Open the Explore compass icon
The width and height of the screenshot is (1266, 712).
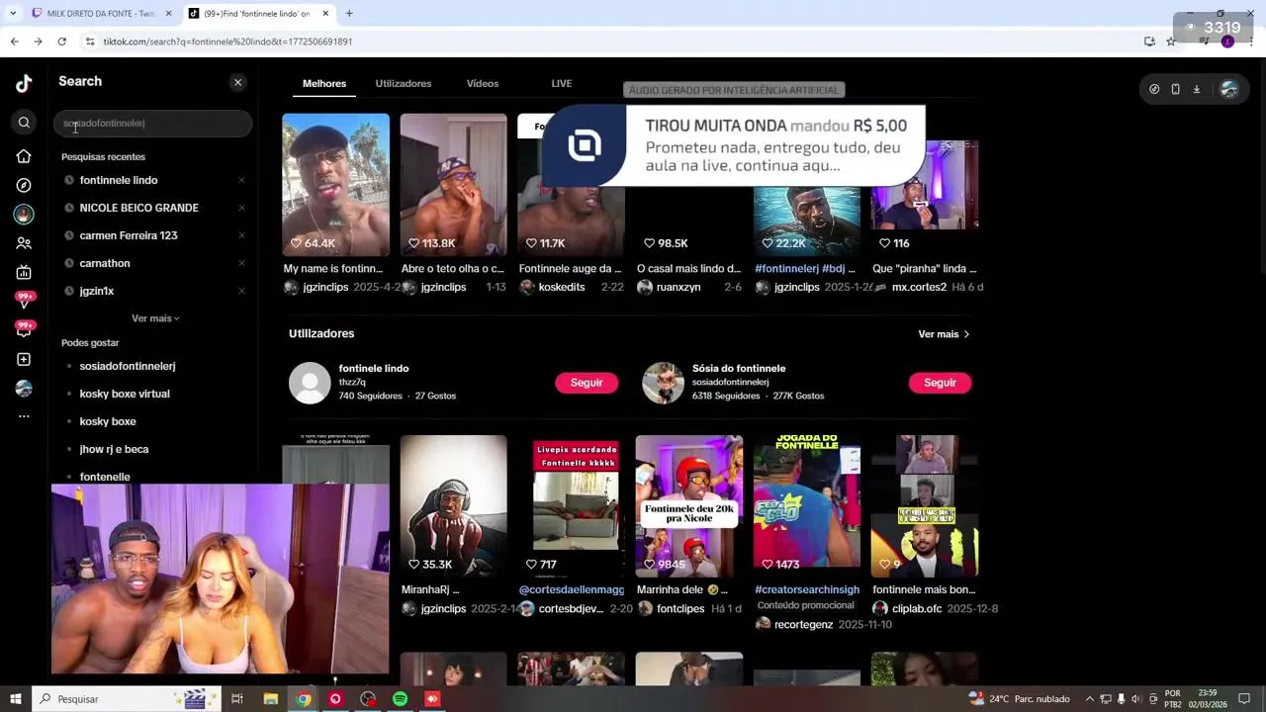24,185
